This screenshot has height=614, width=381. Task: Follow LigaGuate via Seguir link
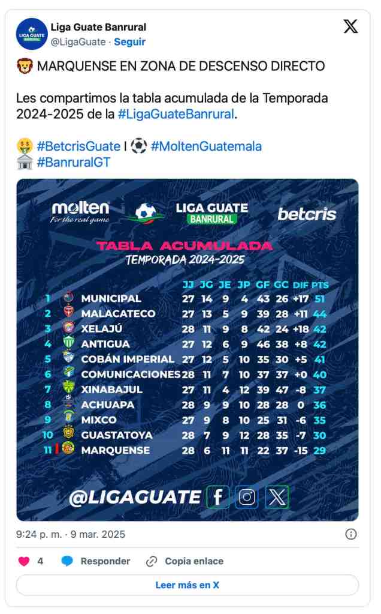130,42
